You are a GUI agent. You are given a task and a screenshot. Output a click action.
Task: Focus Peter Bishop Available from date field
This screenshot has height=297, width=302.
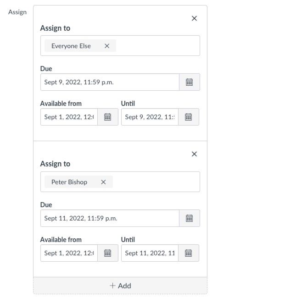(x=69, y=253)
